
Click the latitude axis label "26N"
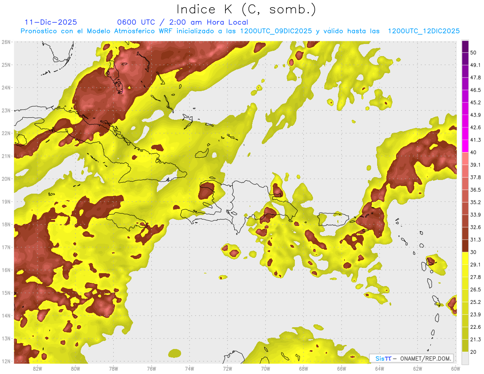pos(6,42)
